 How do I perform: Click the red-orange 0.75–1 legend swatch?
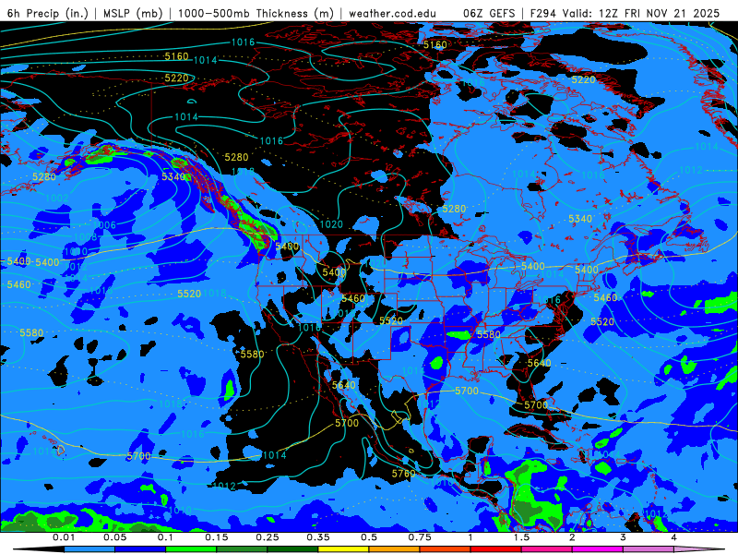[446, 549]
